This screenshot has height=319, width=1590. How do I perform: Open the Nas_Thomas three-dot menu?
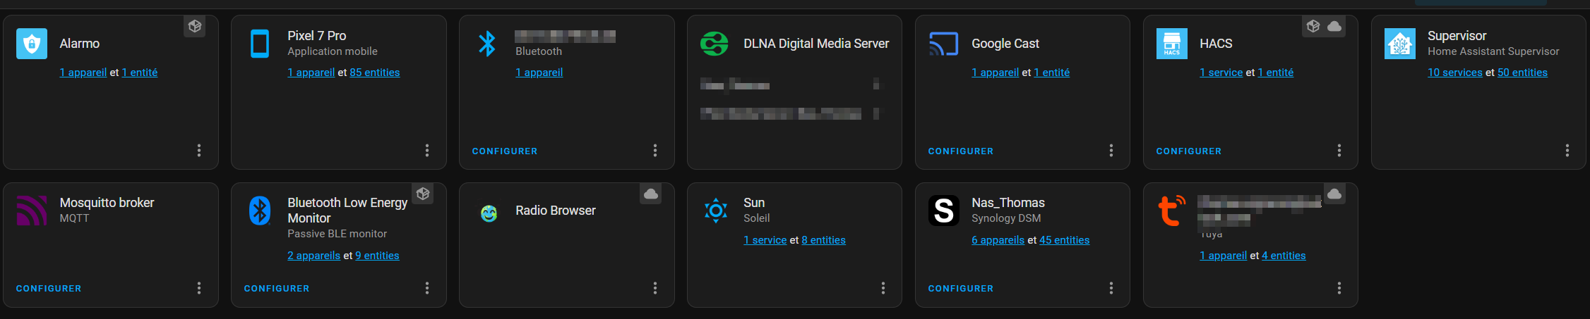pyautogui.click(x=1111, y=288)
